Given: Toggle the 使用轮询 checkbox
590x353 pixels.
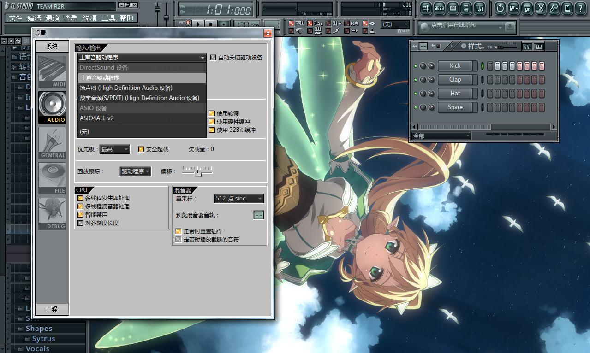Looking at the screenshot, I should coord(212,113).
